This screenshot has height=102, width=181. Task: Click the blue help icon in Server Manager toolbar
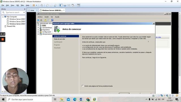click(x=52, y=20)
